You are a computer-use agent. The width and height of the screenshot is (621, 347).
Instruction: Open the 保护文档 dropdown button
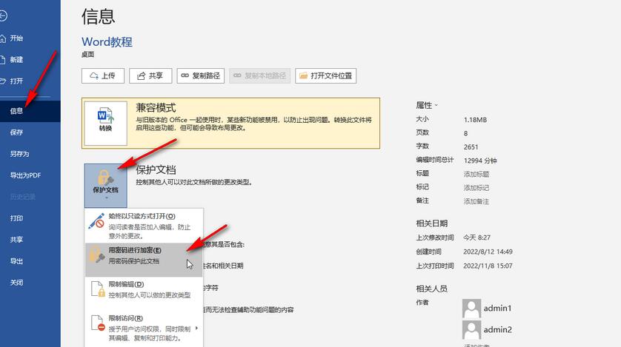click(106, 186)
